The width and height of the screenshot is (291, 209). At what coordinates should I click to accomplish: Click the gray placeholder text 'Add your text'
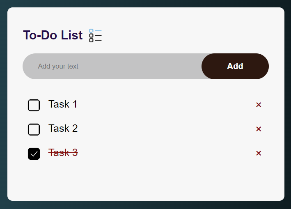[58, 66]
